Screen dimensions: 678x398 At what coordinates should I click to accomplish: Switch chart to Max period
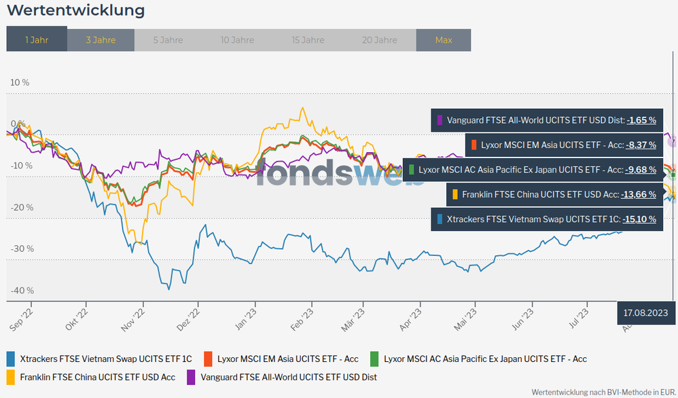pos(444,40)
